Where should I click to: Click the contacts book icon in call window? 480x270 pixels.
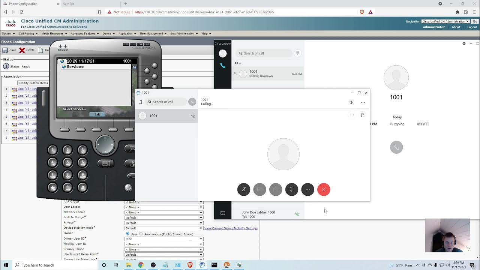pos(140,102)
